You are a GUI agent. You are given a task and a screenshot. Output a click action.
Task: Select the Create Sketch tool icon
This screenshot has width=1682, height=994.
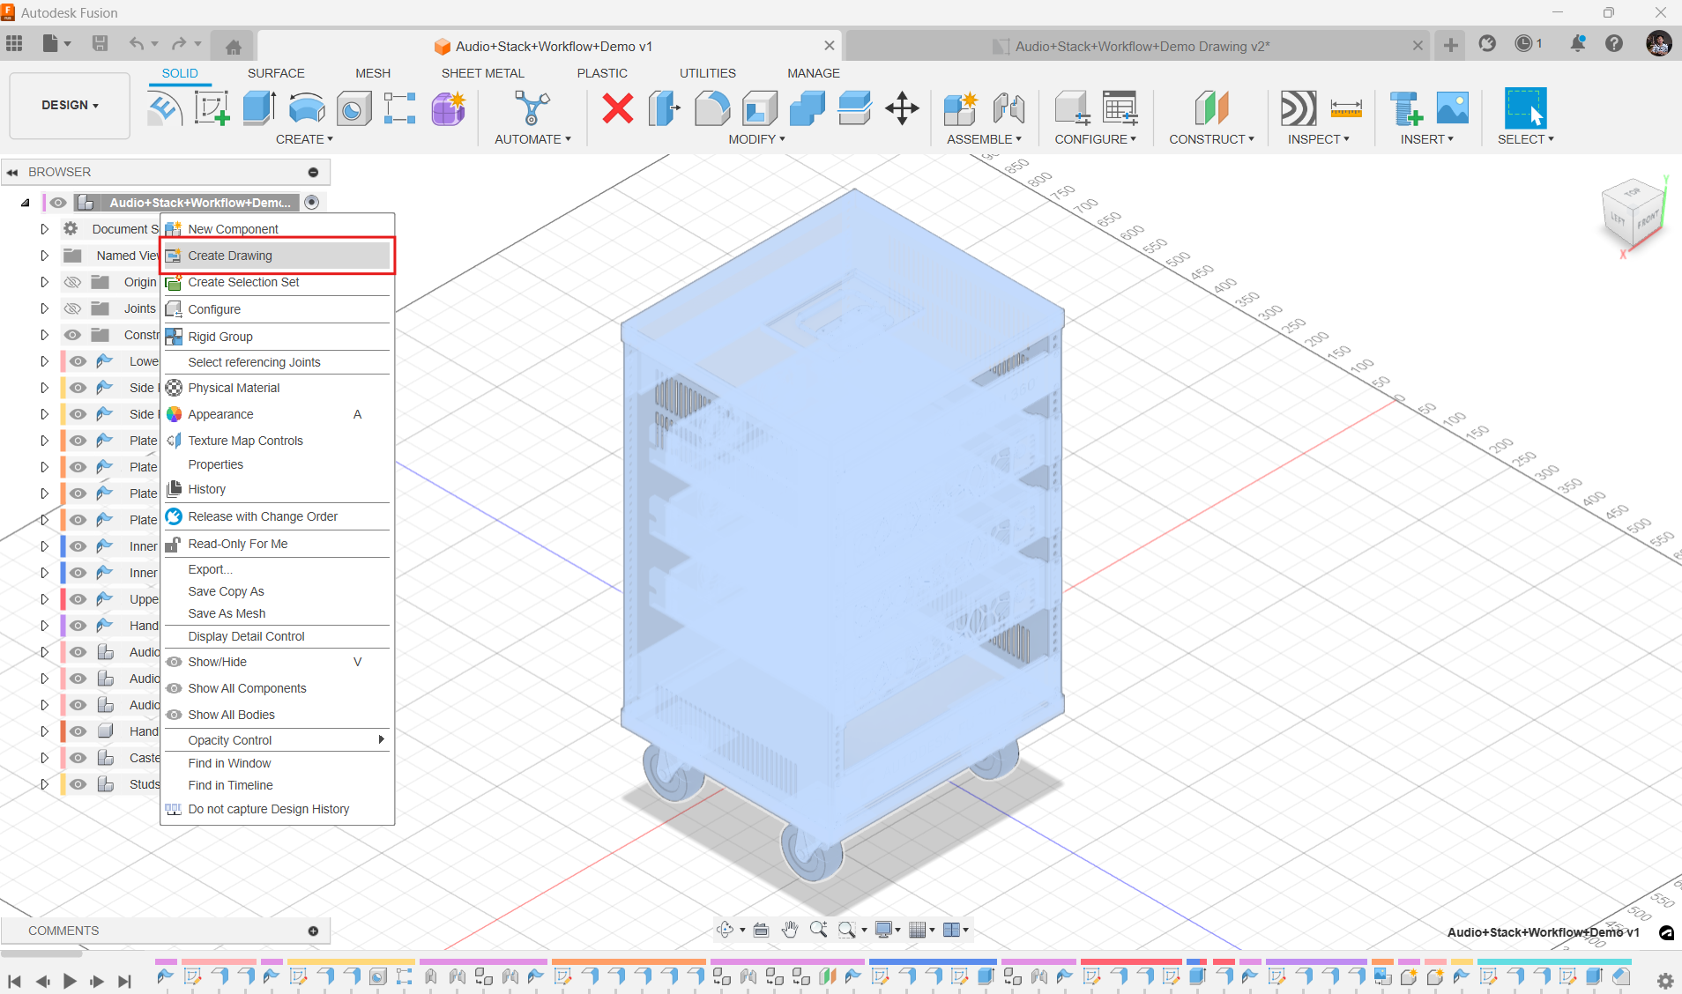click(x=212, y=108)
